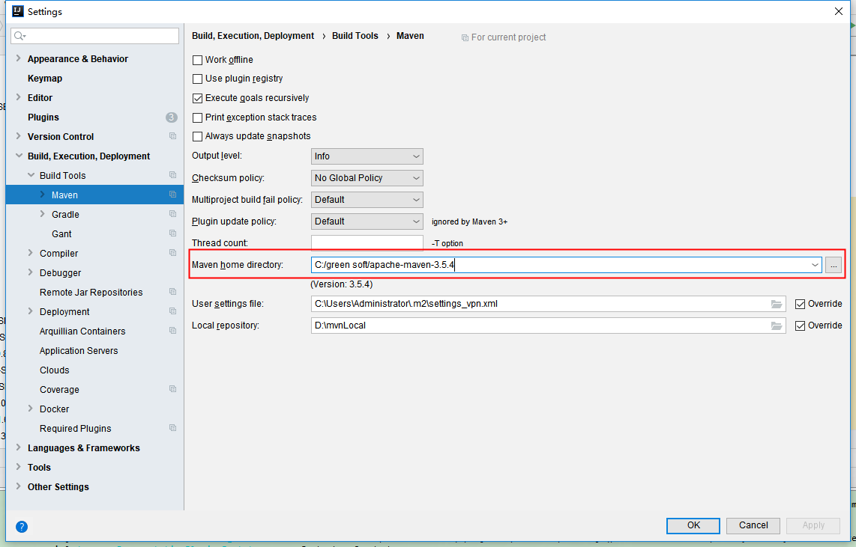
Task: Click the help question mark icon
Action: 21,527
